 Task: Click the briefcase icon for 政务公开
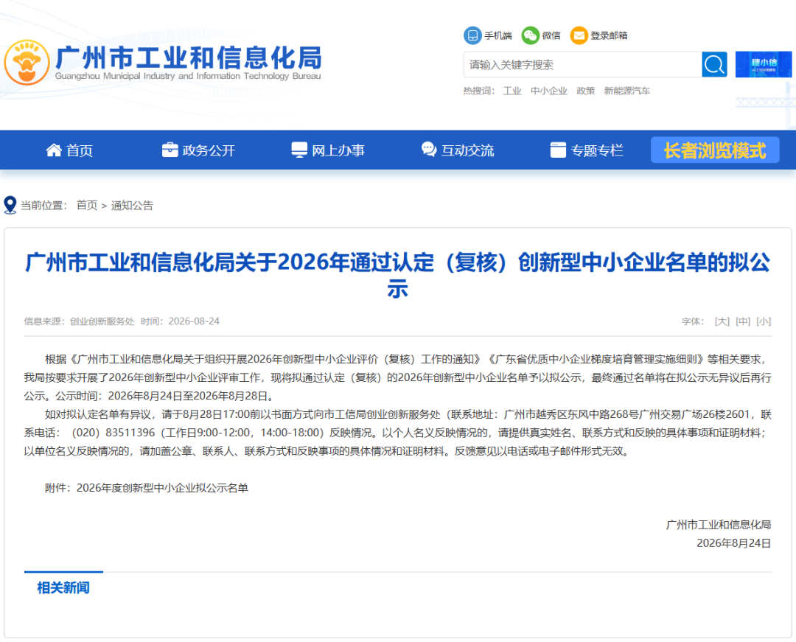coord(170,150)
